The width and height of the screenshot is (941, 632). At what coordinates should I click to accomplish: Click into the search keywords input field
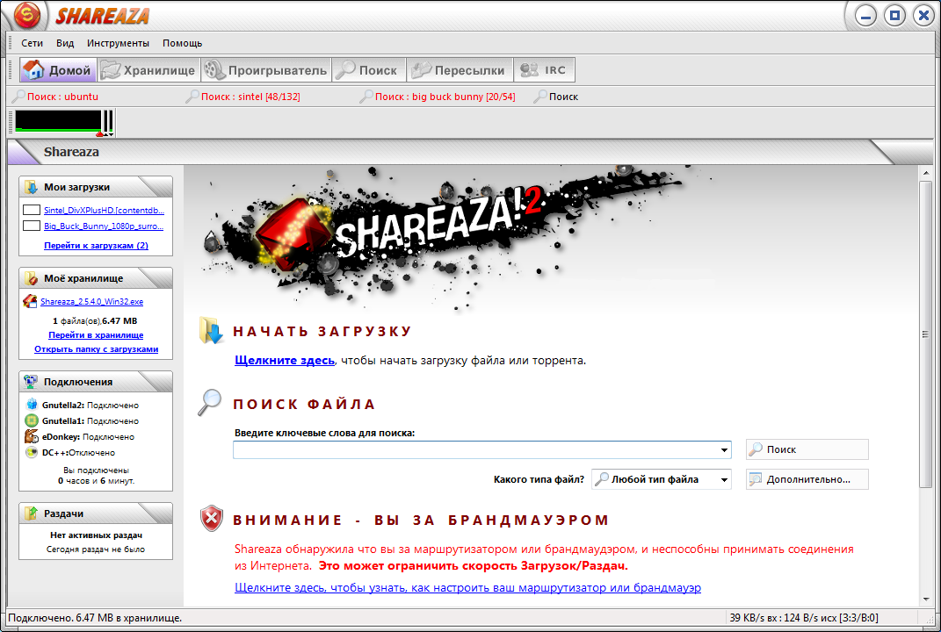[475, 450]
